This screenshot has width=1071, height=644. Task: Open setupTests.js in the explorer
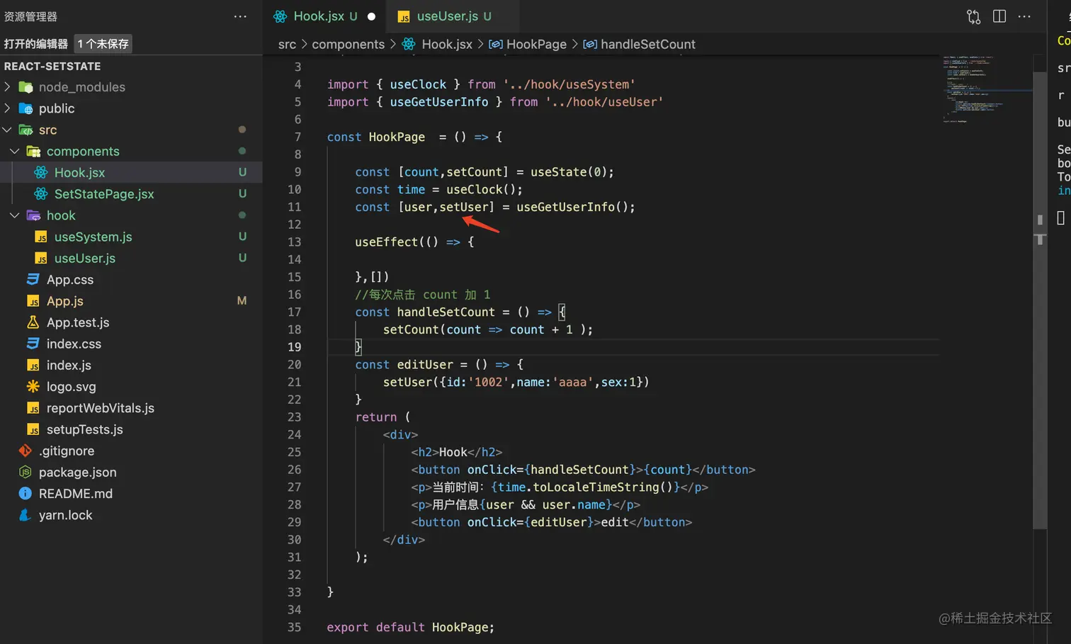(x=131, y=429)
